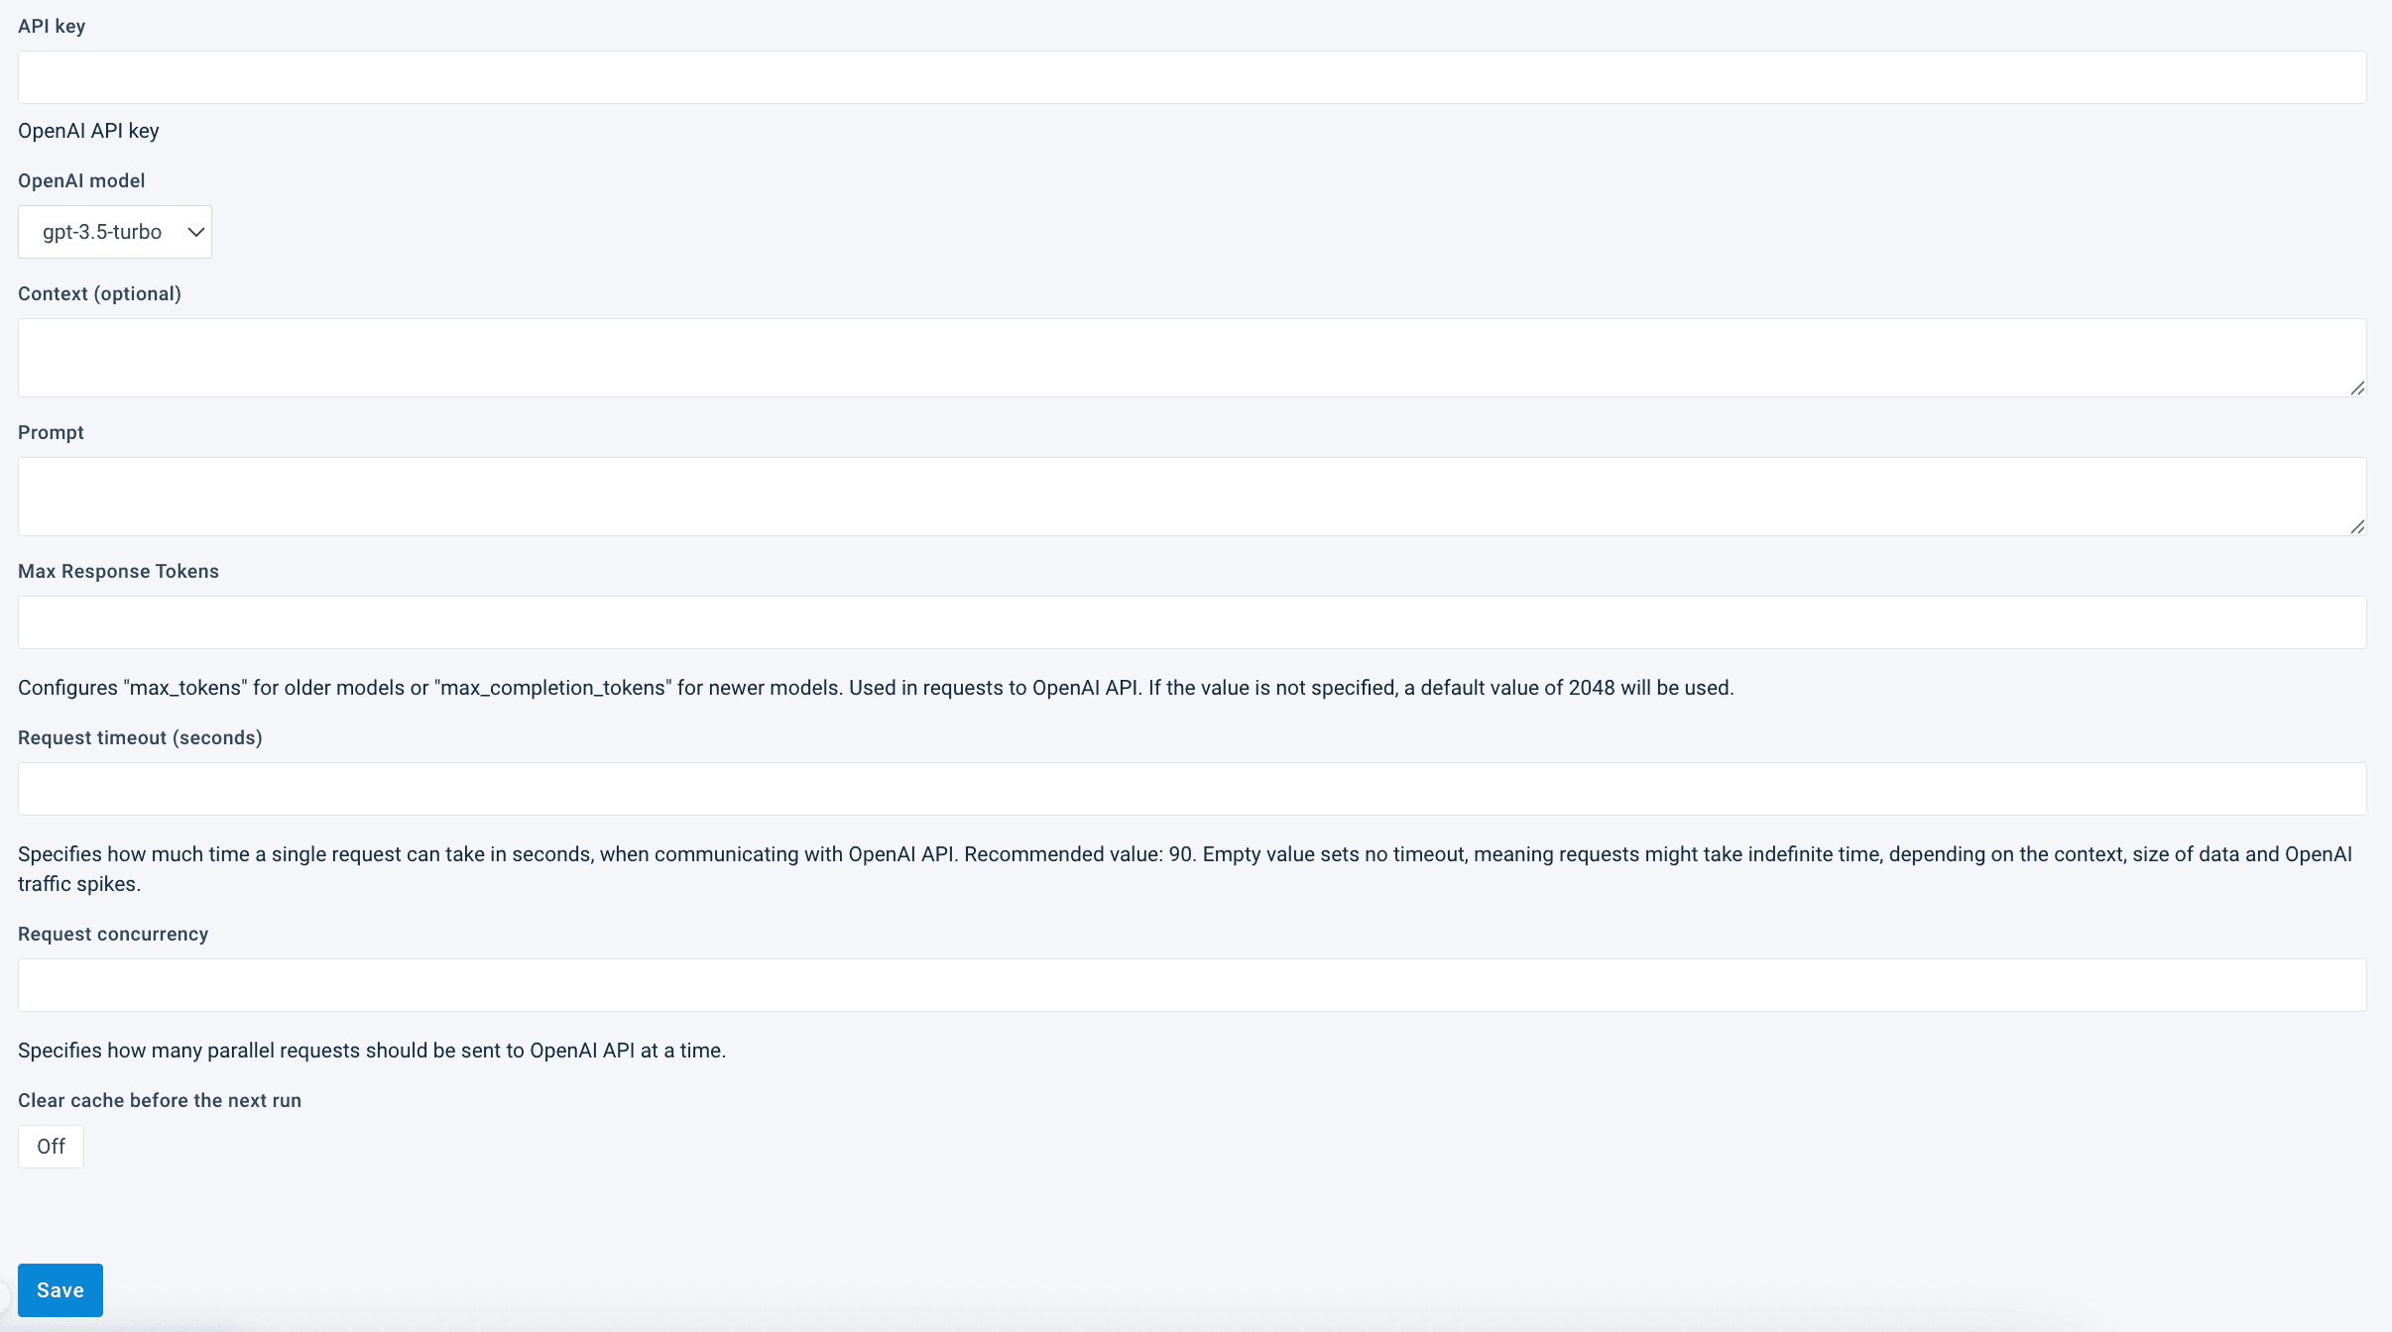Click the "Prompt" label text
This screenshot has height=1332, width=2392.
click(x=51, y=432)
